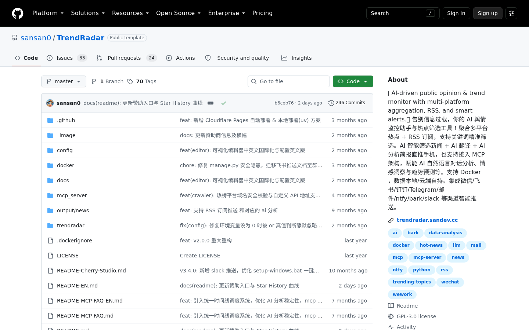529x330 pixels.
Task: Expand the Open Source menu
Action: pos(178,13)
